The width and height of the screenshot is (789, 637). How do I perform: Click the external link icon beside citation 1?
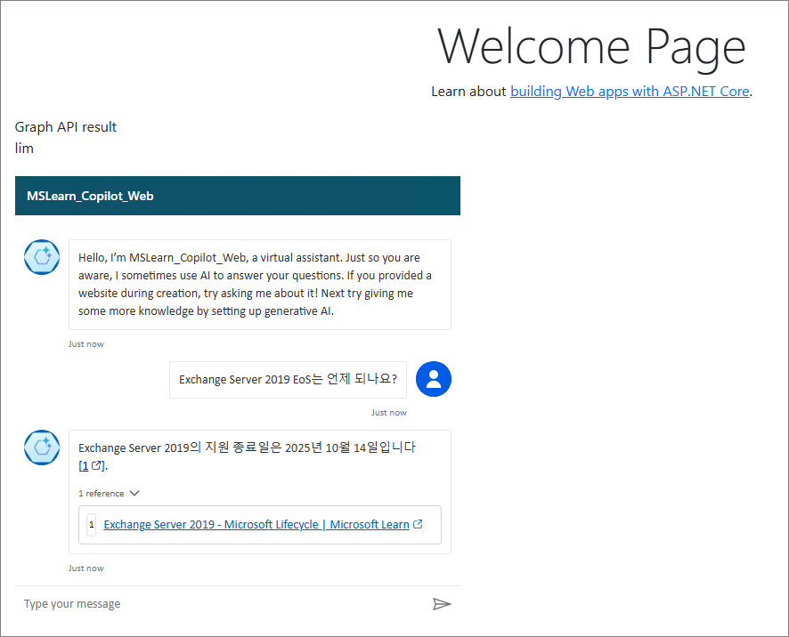coord(96,465)
